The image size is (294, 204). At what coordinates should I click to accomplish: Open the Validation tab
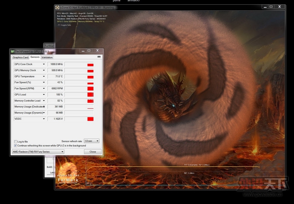(x=47, y=57)
